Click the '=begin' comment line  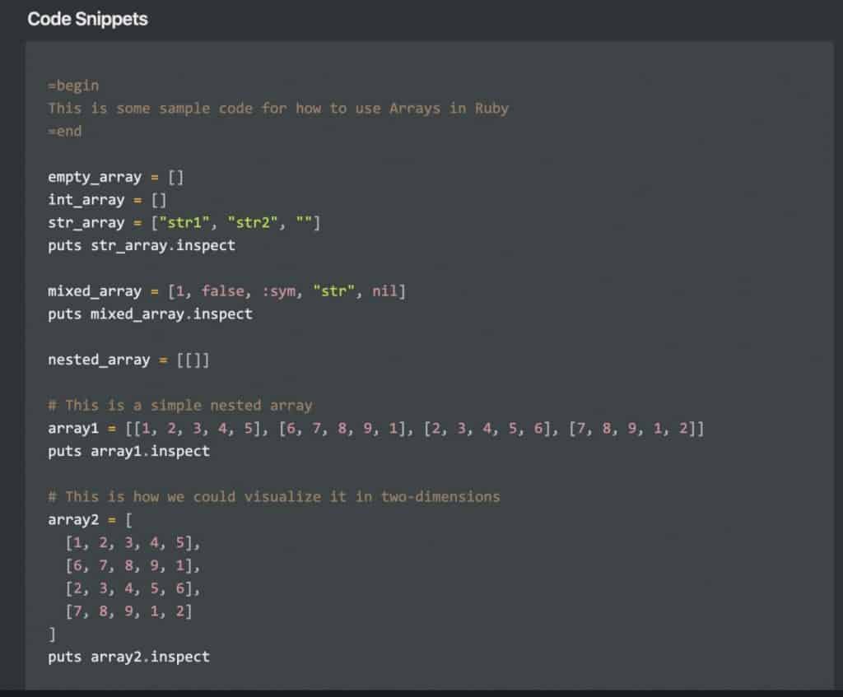pyautogui.click(x=73, y=86)
